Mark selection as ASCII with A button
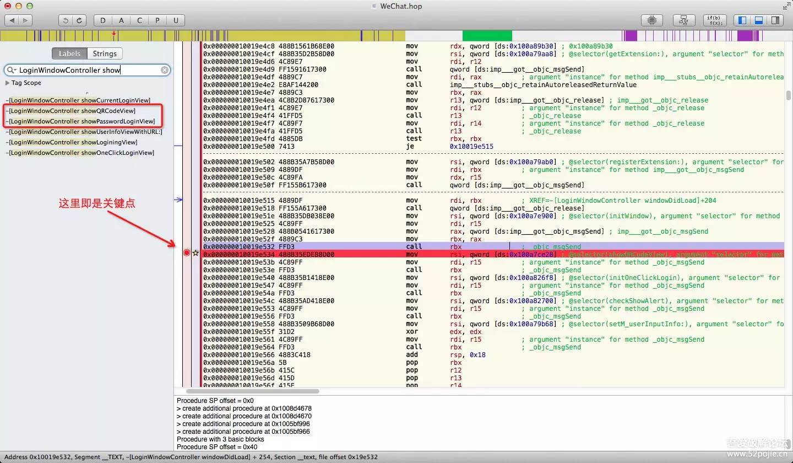Screen dimensions: 793x463 pos(121,20)
